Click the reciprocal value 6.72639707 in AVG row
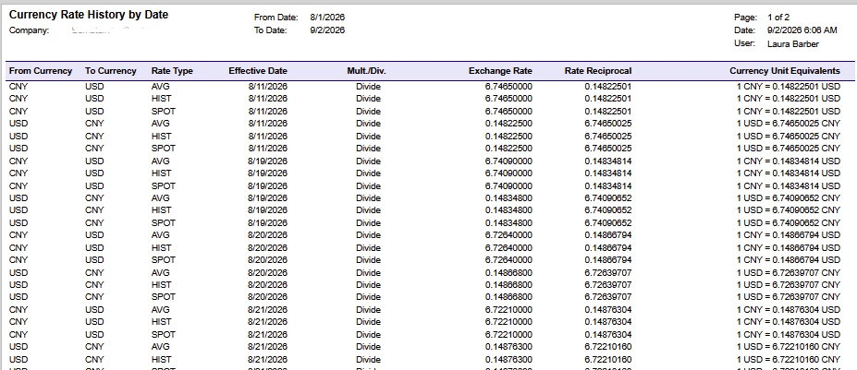This screenshot has height=370, width=857. (x=607, y=272)
